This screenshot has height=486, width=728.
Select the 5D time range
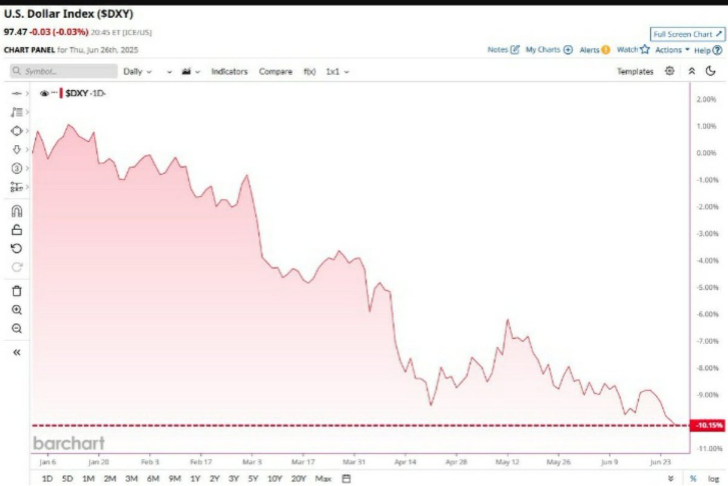click(x=67, y=479)
